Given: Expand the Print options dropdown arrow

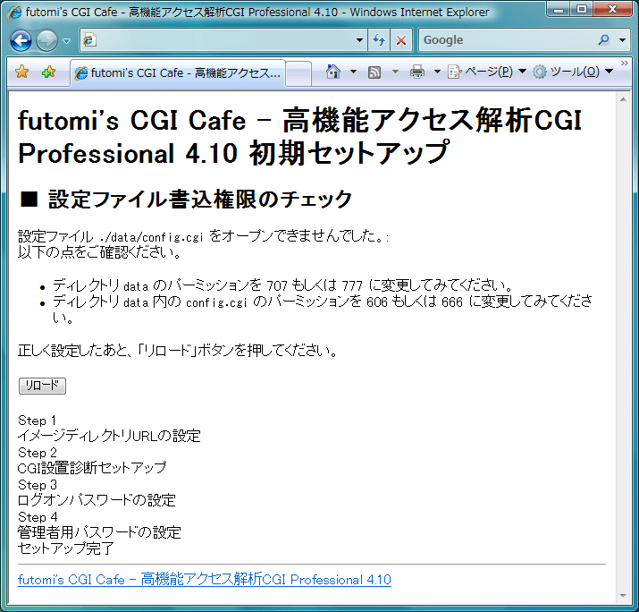Looking at the screenshot, I should pos(437,72).
